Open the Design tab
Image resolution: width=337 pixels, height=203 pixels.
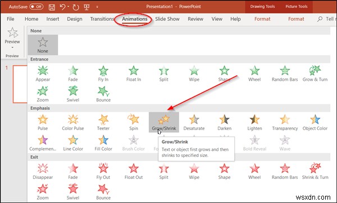point(75,19)
